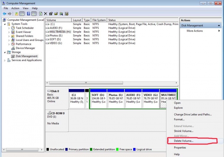
Task: Select Event Viewer in the console tree
Action: (x=23, y=32)
